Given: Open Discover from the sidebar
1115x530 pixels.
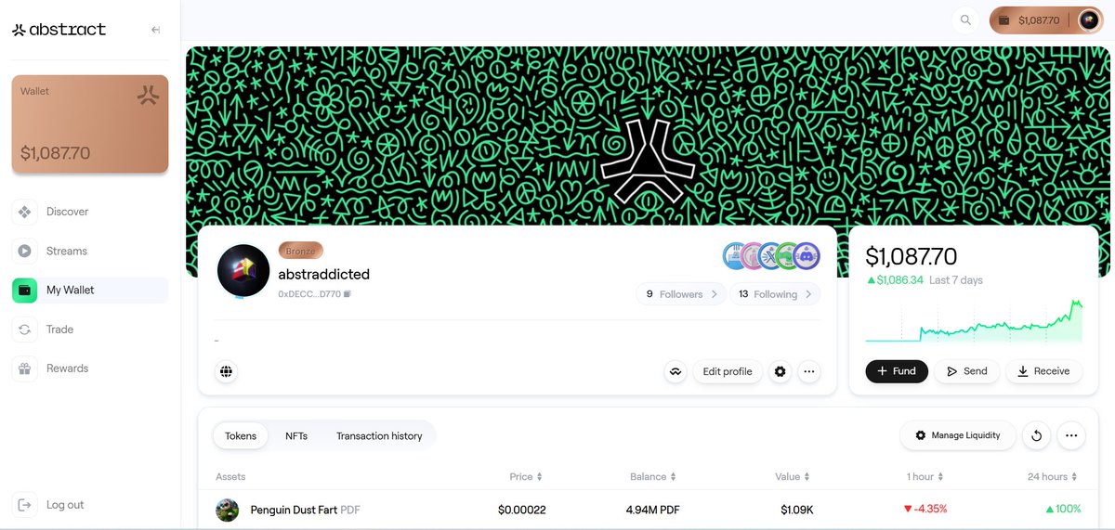Looking at the screenshot, I should [x=90, y=212].
